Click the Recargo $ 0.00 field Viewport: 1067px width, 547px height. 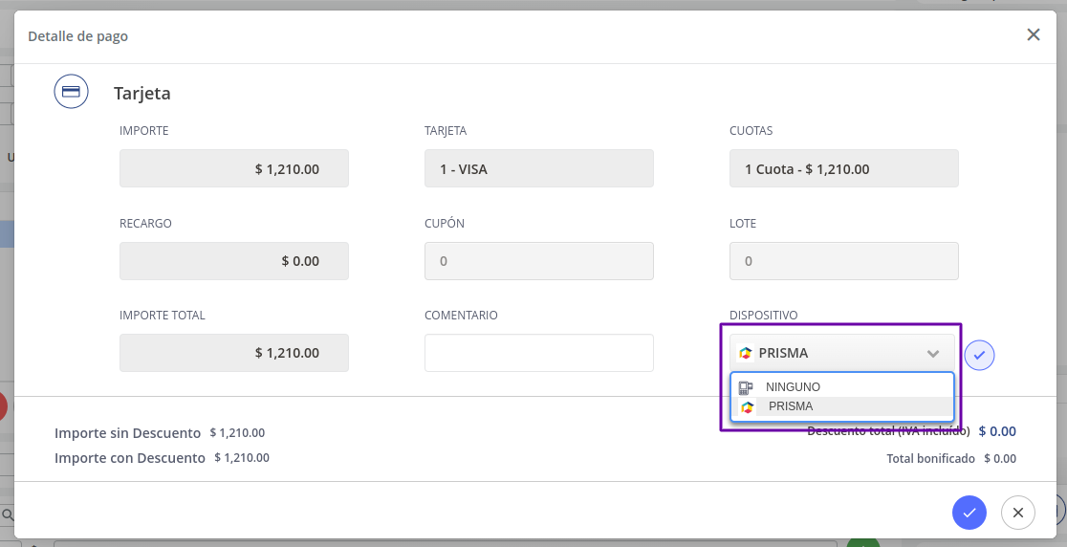coord(234,260)
